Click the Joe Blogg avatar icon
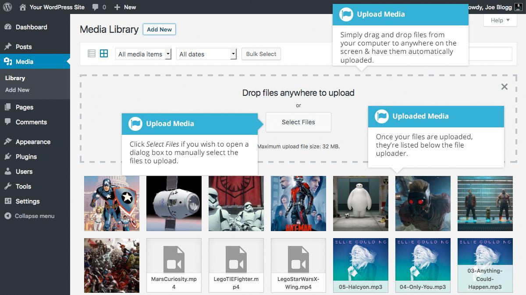This screenshot has width=526, height=295. pyautogui.click(x=519, y=7)
